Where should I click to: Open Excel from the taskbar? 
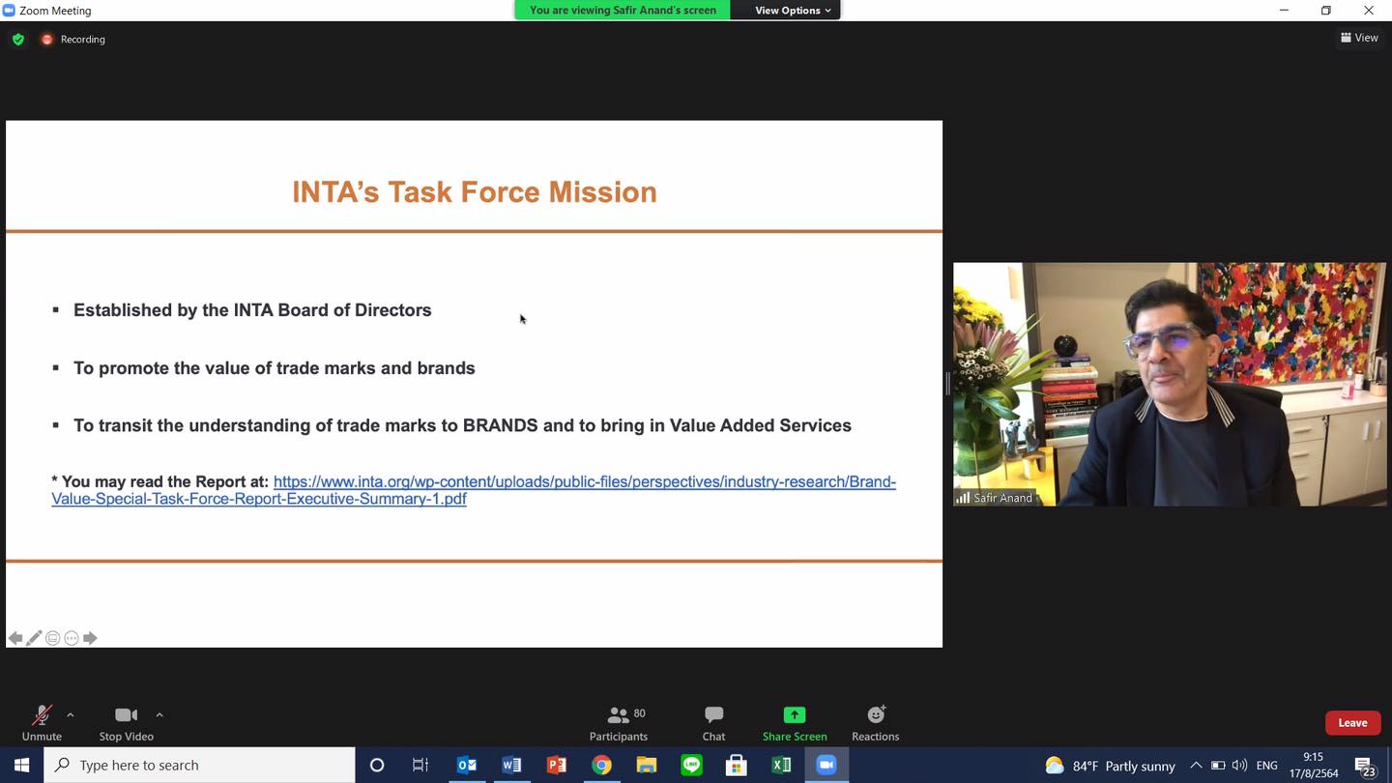tap(781, 765)
